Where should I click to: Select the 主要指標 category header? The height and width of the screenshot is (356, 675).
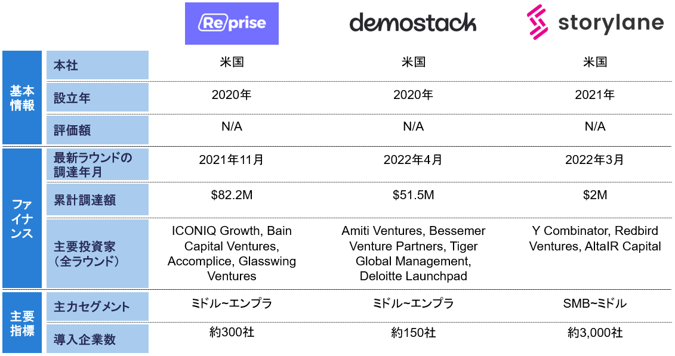[x=22, y=323]
